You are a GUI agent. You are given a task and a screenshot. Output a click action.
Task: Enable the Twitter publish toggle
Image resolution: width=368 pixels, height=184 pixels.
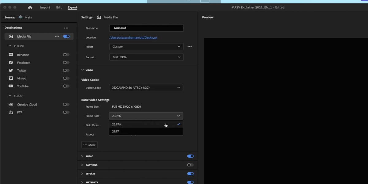pos(66,71)
